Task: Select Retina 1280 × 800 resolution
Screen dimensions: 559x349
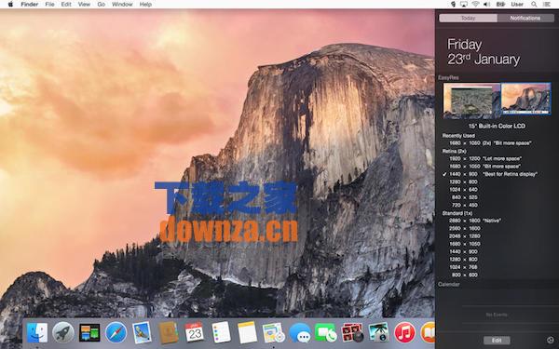Action: [463, 182]
